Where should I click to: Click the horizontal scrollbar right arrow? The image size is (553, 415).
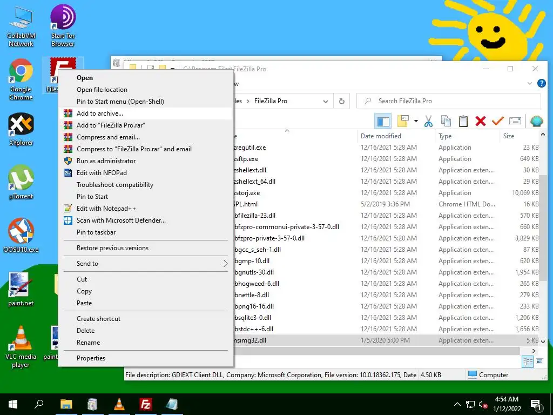pyautogui.click(x=534, y=351)
